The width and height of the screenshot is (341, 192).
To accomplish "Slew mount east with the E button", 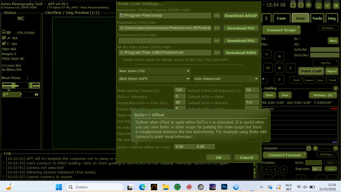I will pos(291,68).
